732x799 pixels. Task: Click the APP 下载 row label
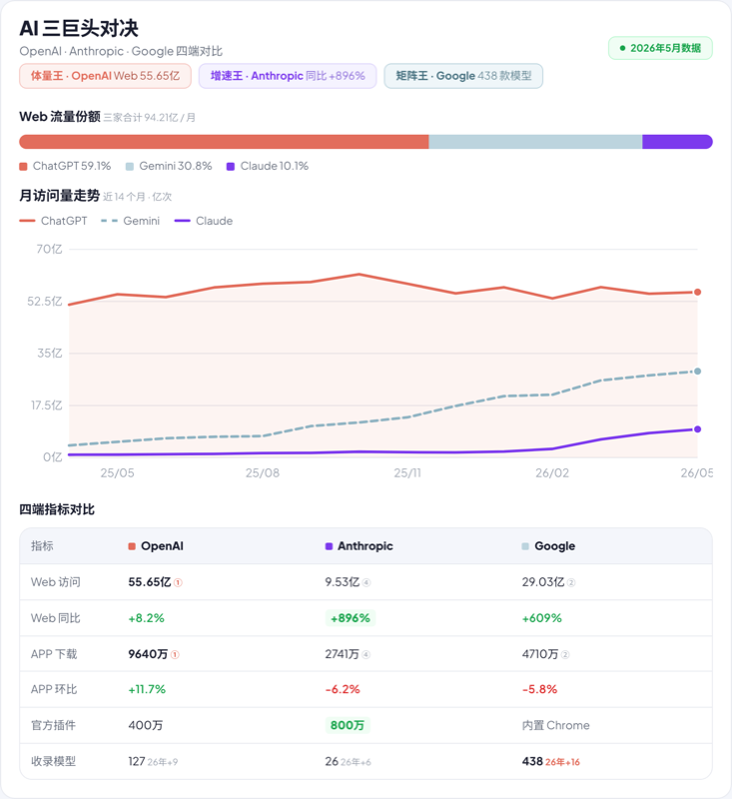54,654
